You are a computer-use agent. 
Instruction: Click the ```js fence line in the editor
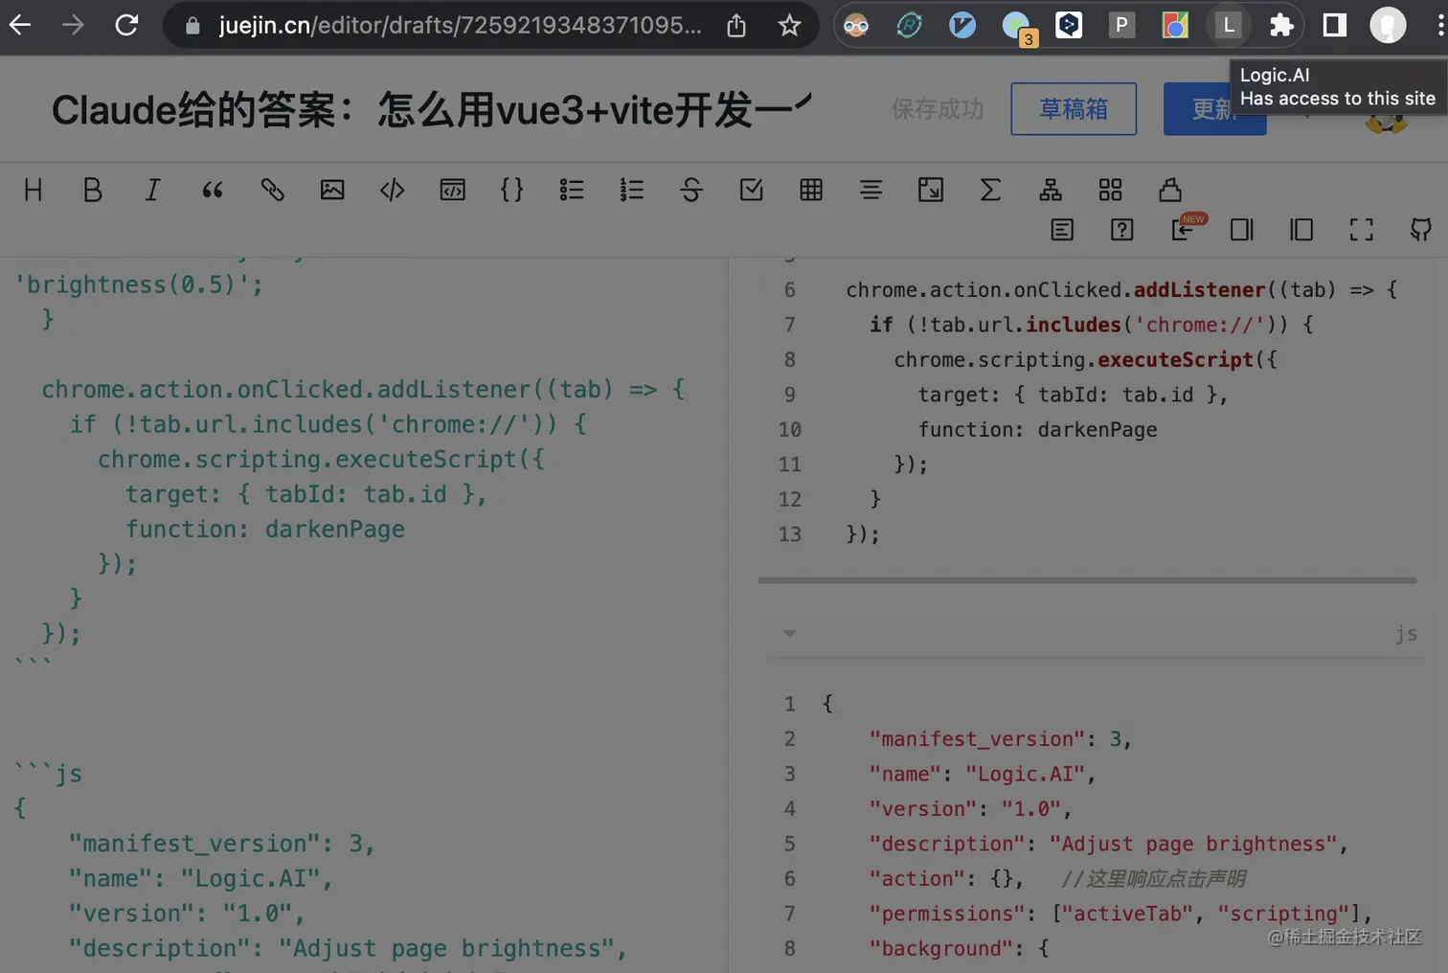48,773
